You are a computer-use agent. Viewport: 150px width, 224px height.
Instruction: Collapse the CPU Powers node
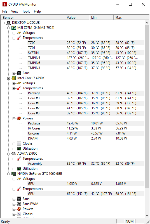pos(14,119)
